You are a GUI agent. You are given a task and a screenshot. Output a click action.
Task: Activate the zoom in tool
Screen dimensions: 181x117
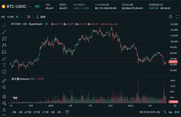[4, 87]
